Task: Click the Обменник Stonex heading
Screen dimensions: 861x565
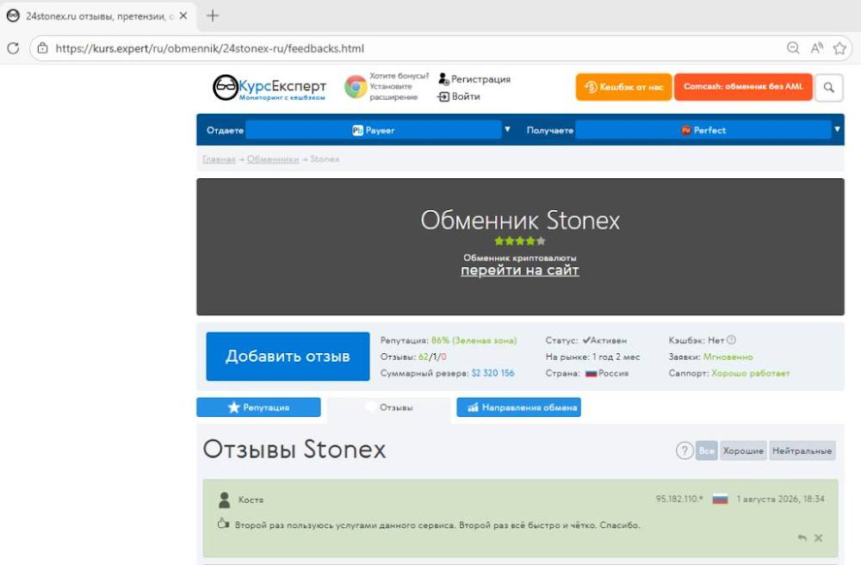Action: click(520, 220)
